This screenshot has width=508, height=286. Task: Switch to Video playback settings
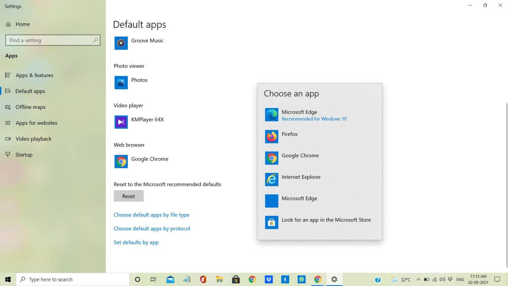(33, 139)
